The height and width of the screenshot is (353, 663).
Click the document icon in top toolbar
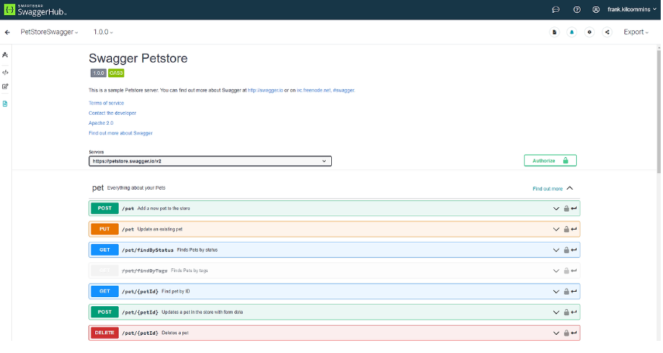coord(554,33)
